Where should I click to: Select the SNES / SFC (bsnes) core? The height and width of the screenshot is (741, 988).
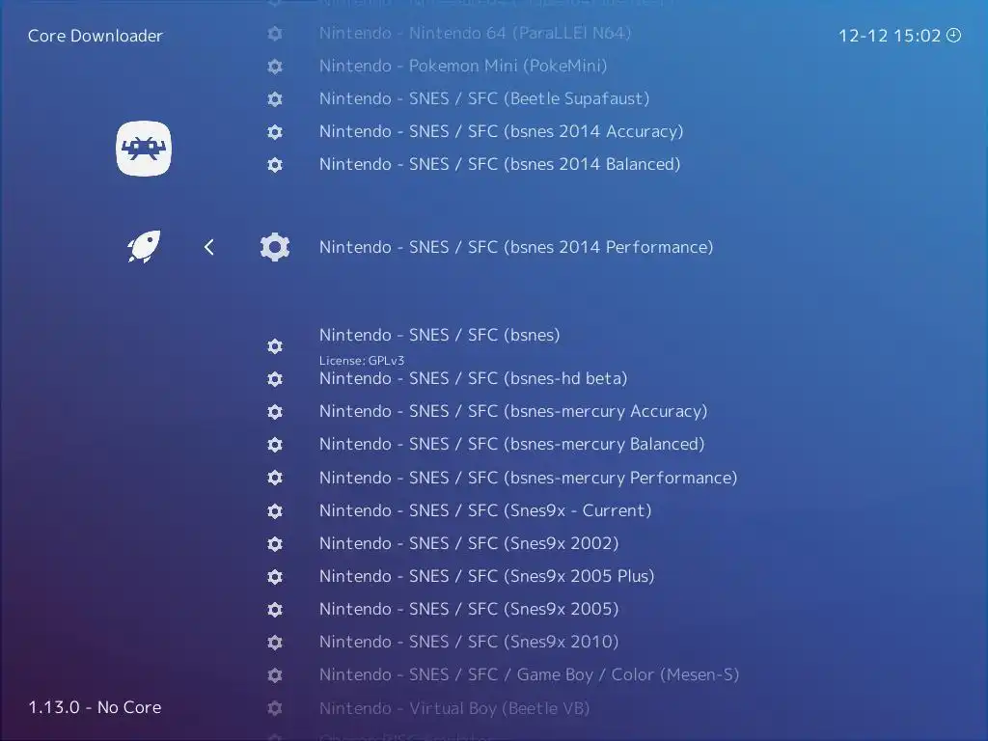coord(439,335)
